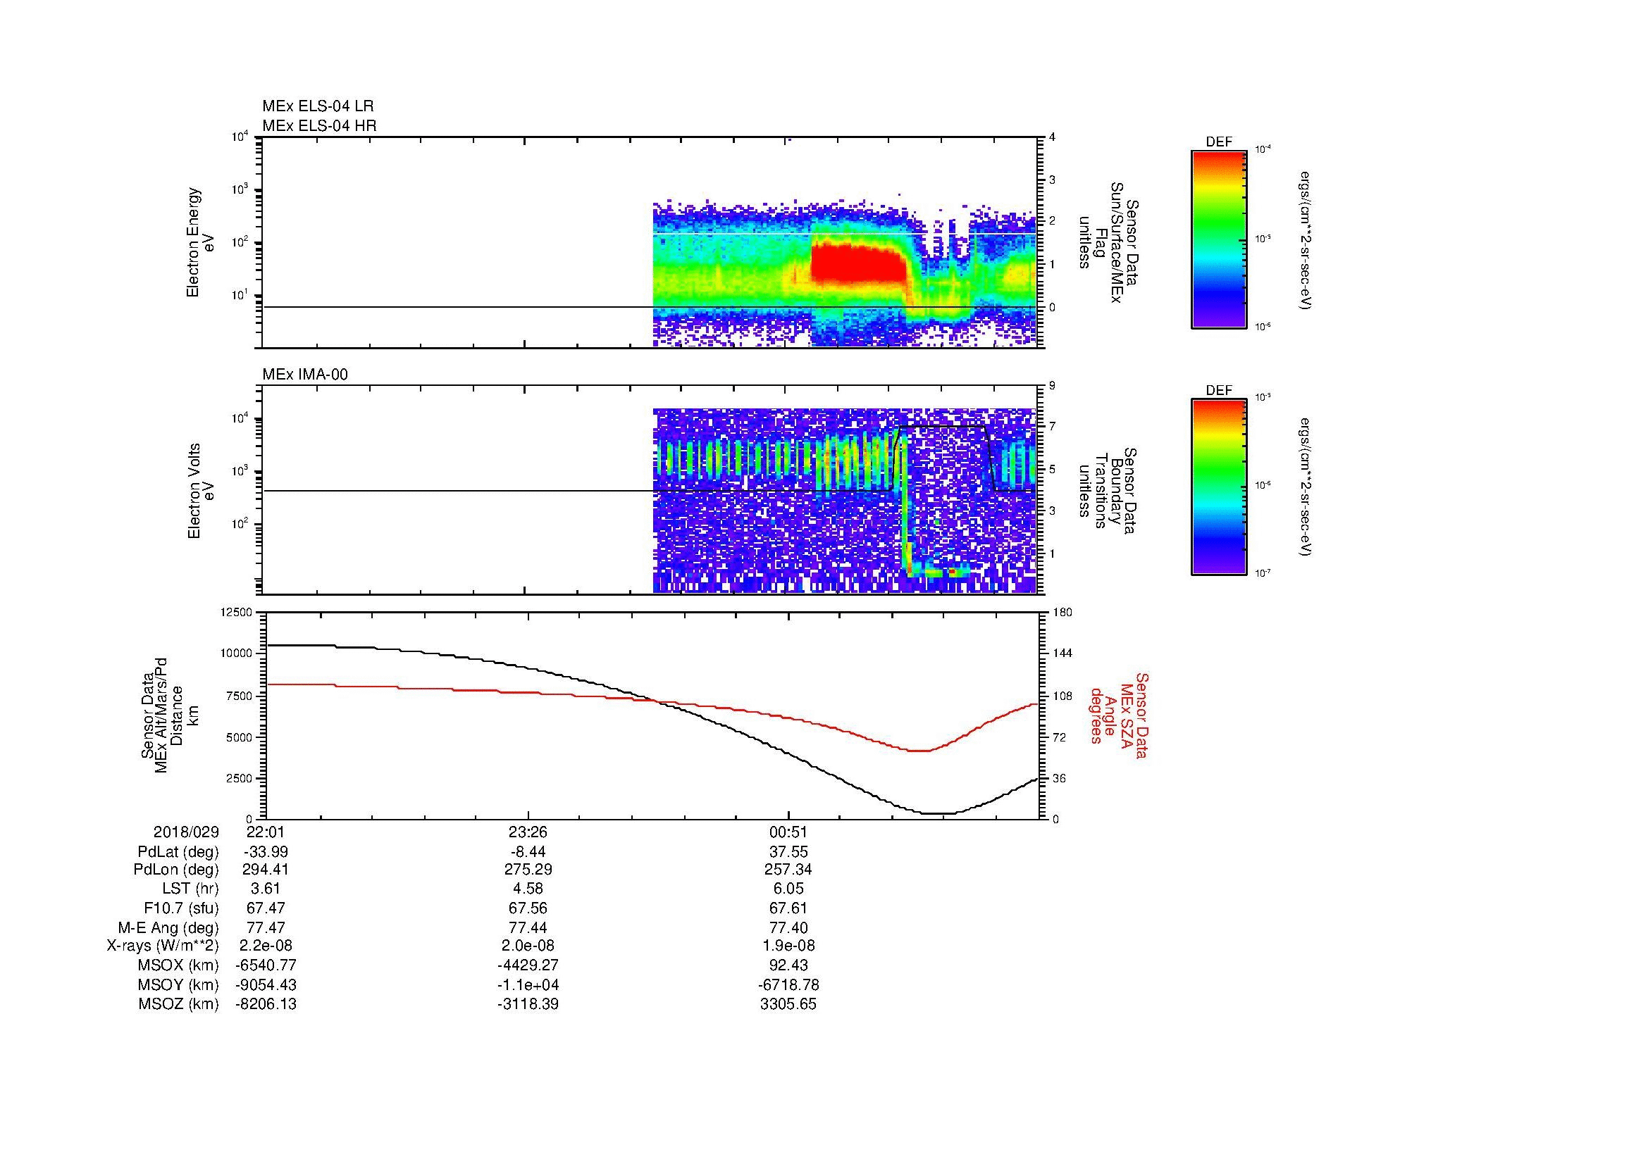The width and height of the screenshot is (1648, 1164).
Task: Click the 'MEx ELS-04 LR' panel title
Action: tap(317, 107)
